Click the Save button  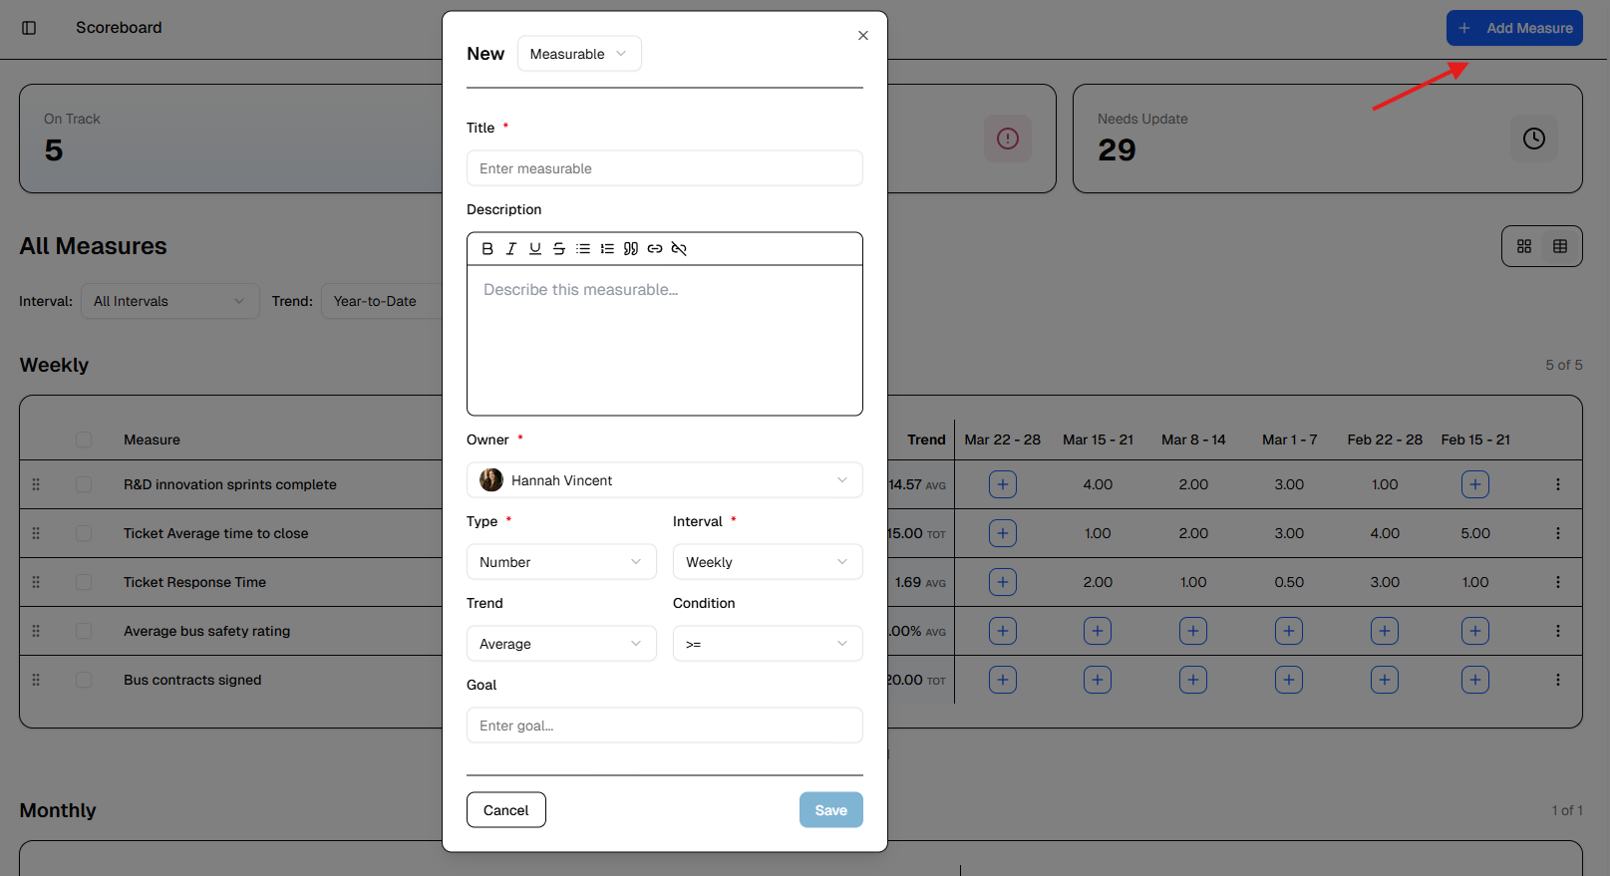[830, 810]
